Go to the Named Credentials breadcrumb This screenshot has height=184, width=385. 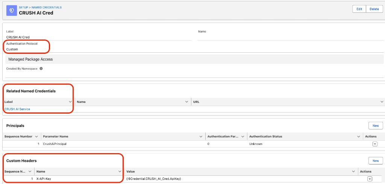(47, 8)
